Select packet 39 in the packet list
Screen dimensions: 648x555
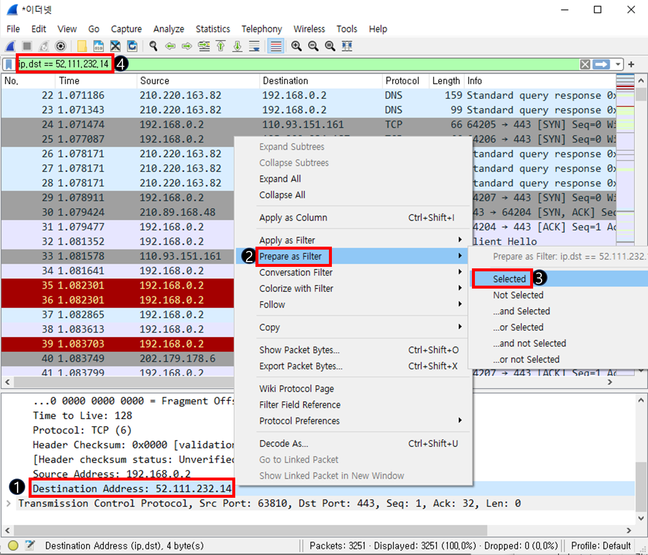(117, 344)
